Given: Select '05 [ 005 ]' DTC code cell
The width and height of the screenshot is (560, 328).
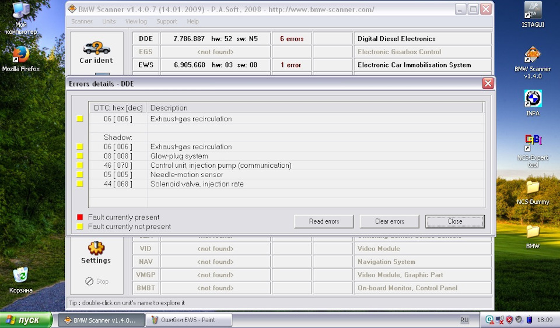Looking at the screenshot, I should (118, 174).
